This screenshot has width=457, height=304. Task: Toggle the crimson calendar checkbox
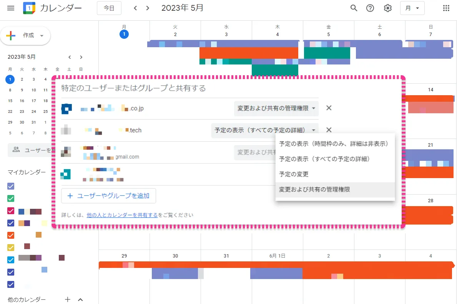11,211
